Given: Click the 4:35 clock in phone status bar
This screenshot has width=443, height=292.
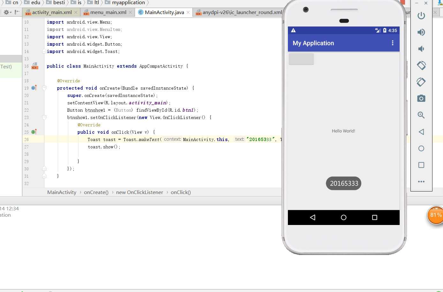Looking at the screenshot, I should click(x=393, y=30).
